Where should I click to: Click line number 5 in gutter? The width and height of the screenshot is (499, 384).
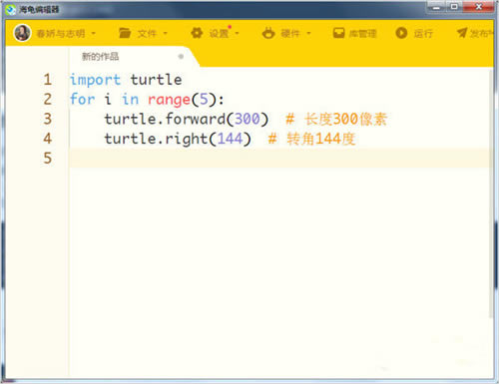(48, 158)
